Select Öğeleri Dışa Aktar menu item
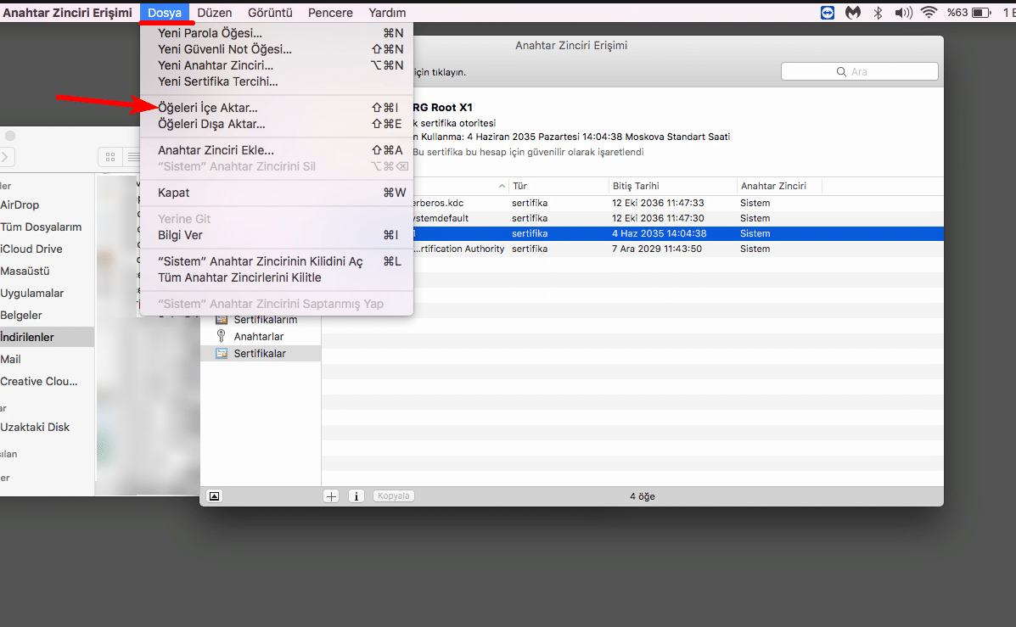The width and height of the screenshot is (1016, 627). click(211, 124)
